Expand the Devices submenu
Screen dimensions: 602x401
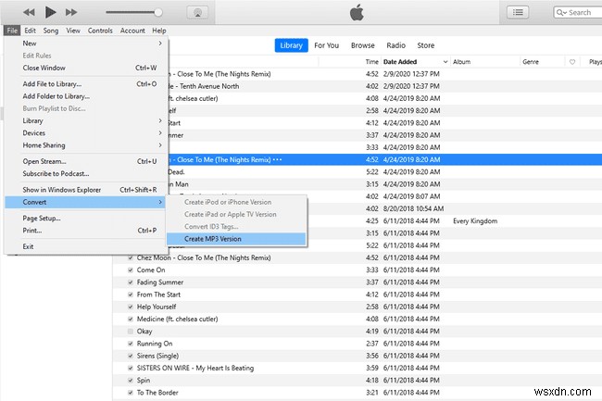(x=86, y=133)
